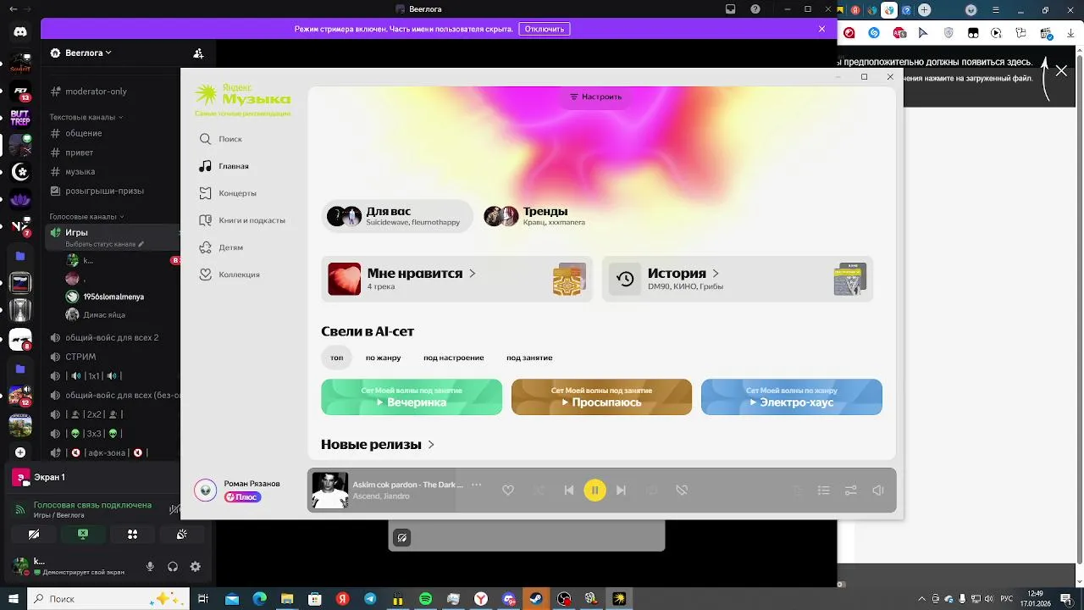Open Поиск in Yandex Music sidebar
This screenshot has height=610, width=1084.
click(220, 139)
